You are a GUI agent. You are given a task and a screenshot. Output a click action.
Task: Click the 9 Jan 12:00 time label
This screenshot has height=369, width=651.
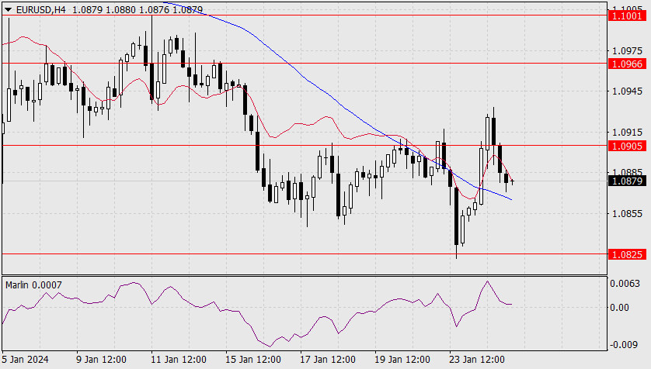tap(101, 359)
